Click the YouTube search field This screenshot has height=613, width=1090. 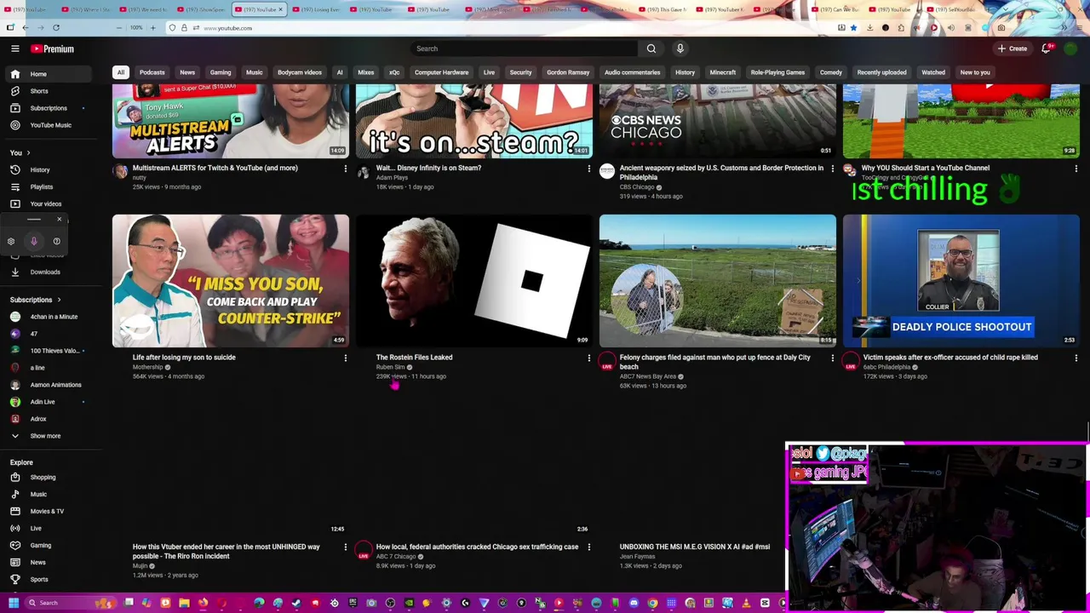[524, 49]
